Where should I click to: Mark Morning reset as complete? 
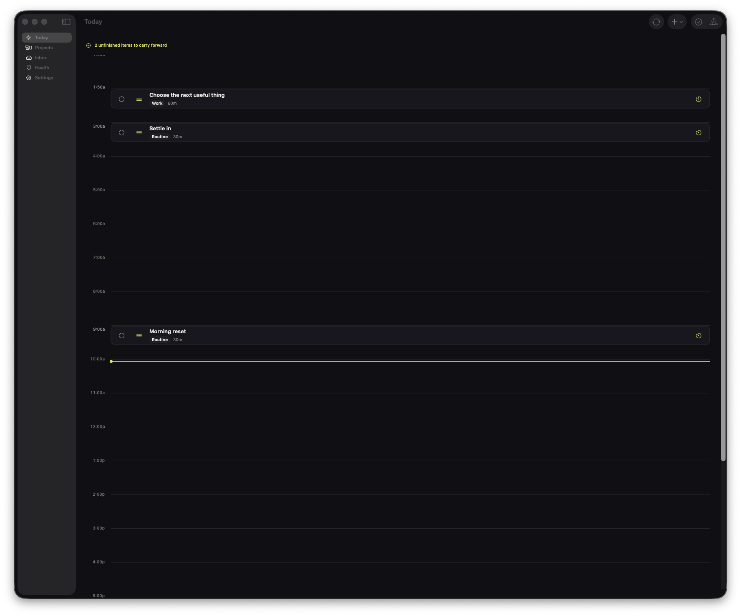tap(121, 336)
